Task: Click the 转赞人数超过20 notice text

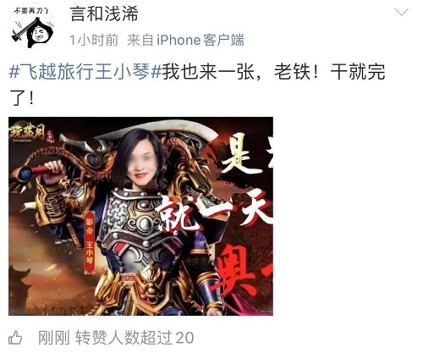Action: (135, 338)
